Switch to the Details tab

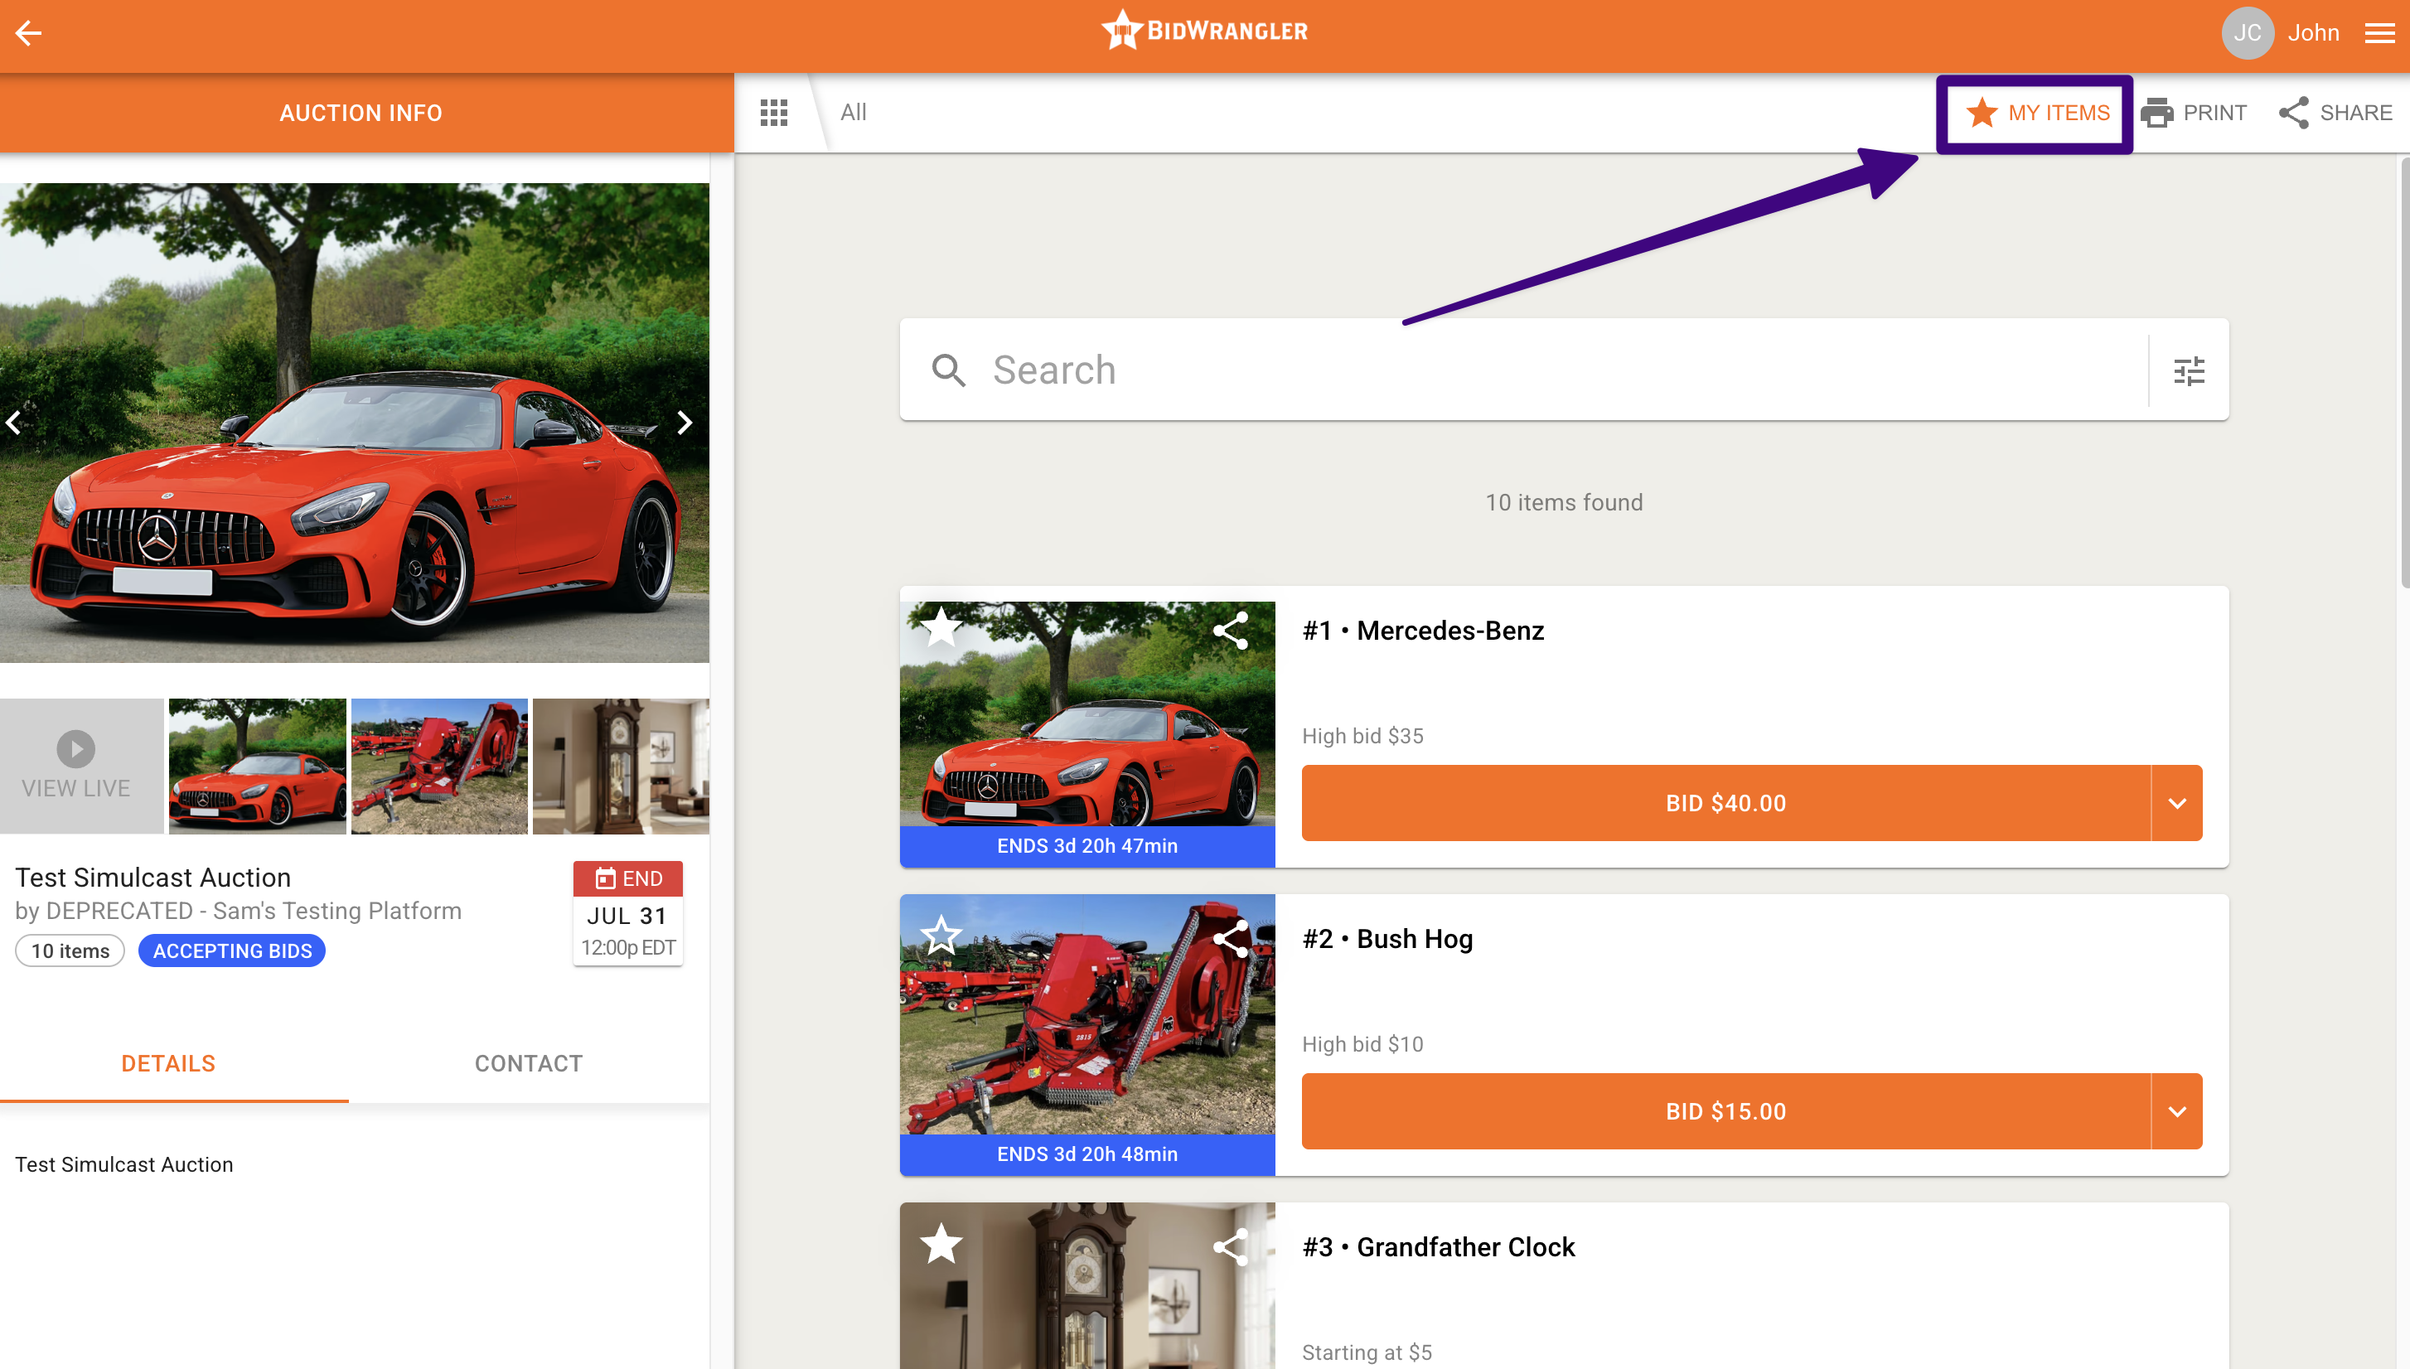(169, 1063)
